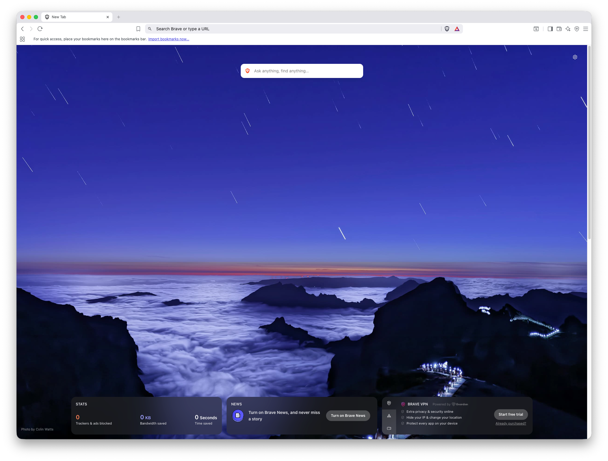Screen dimensions: 608x461
Task: Open a new tab with plus button
Action: [x=119, y=17]
